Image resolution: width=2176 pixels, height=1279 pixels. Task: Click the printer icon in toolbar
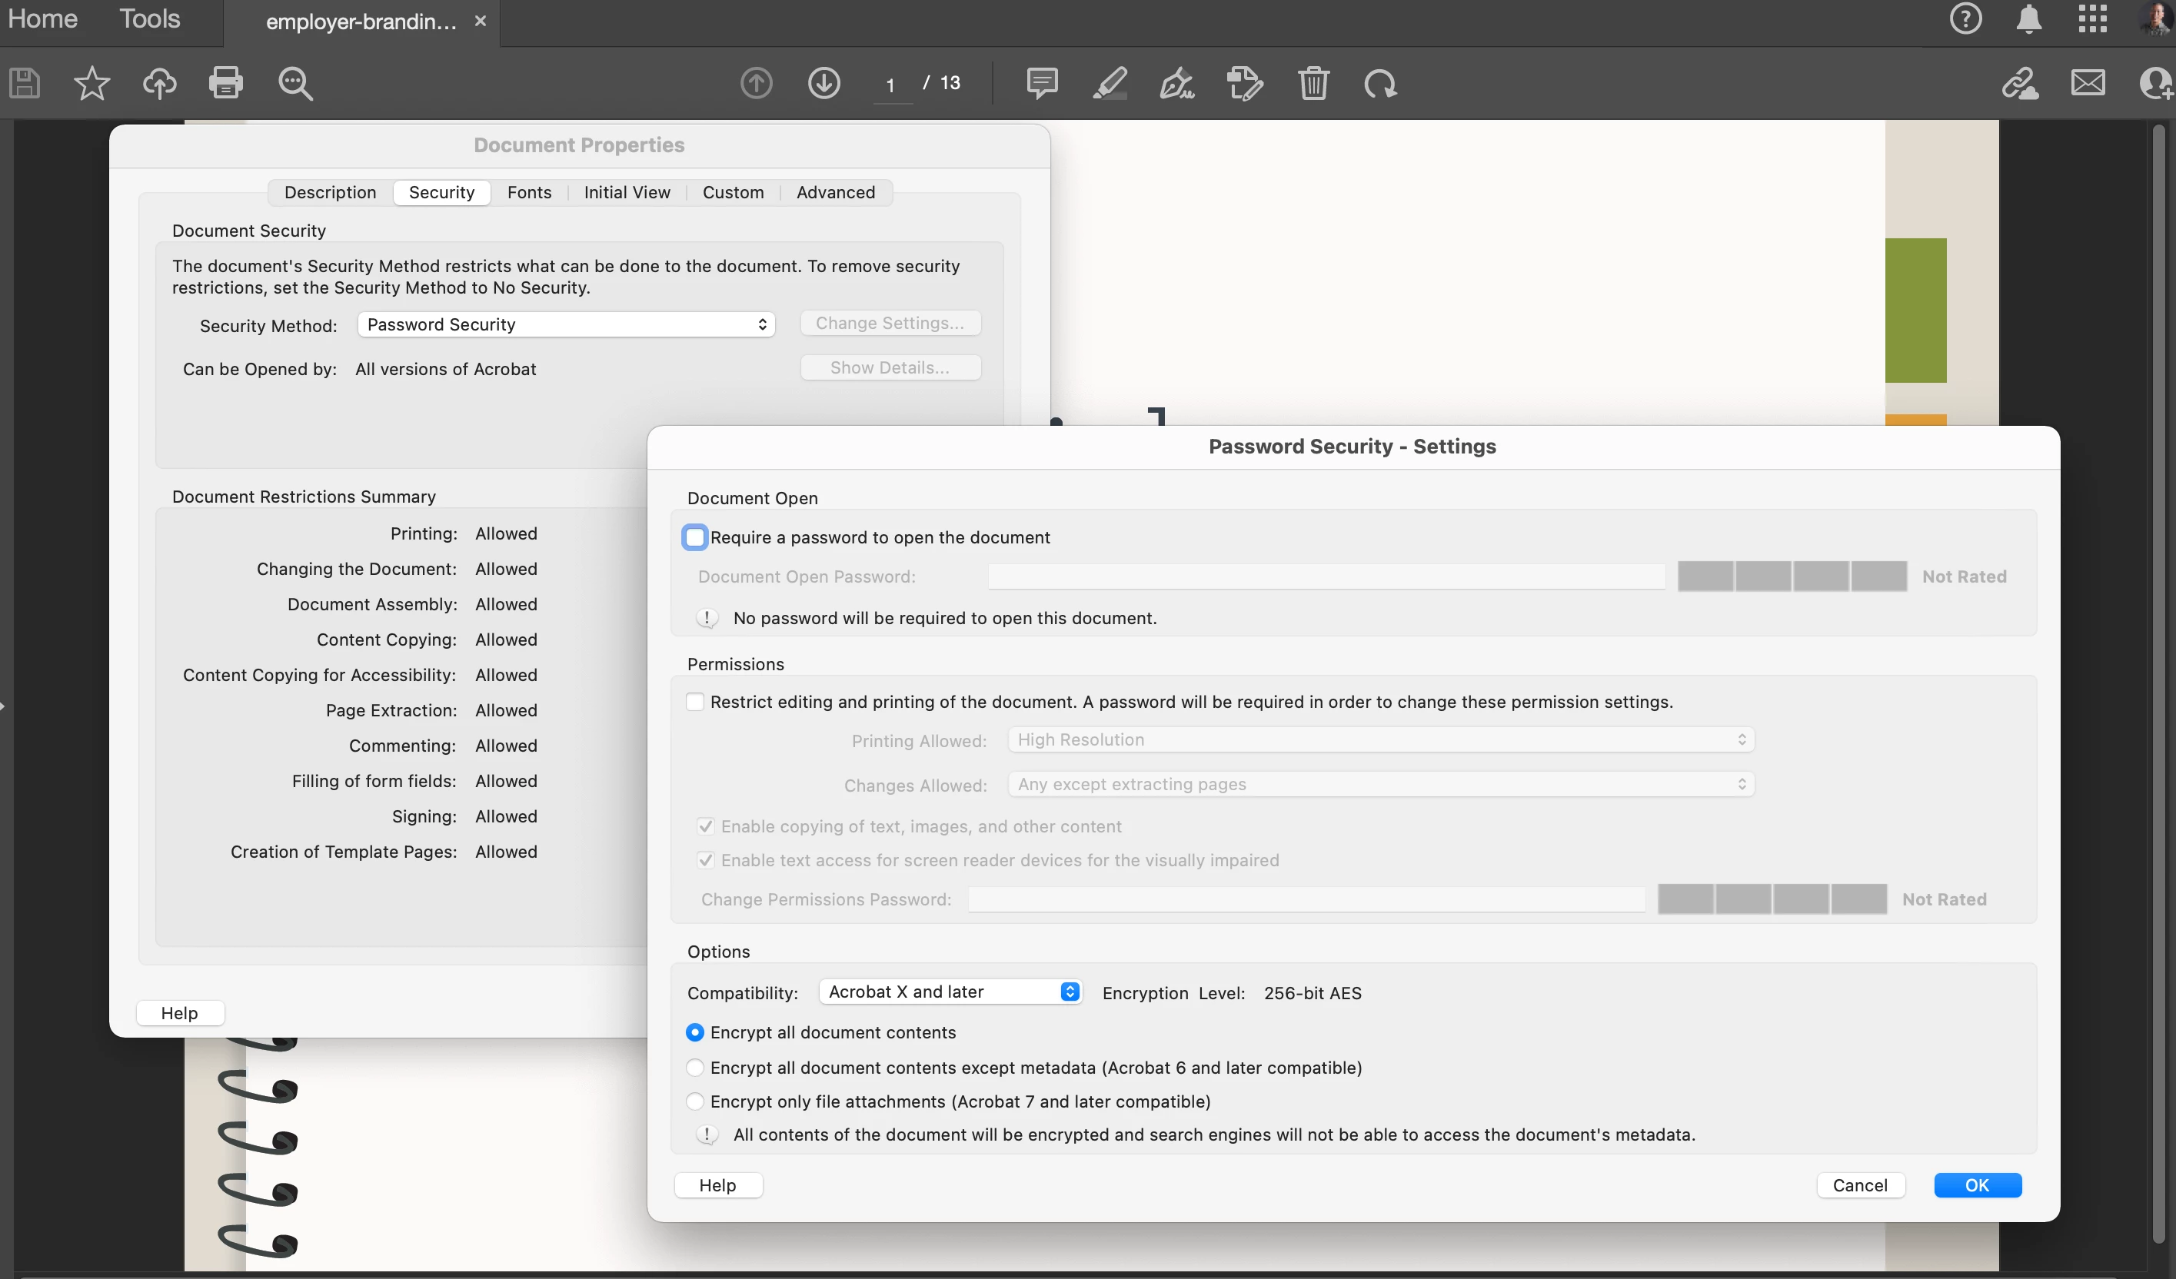click(225, 83)
